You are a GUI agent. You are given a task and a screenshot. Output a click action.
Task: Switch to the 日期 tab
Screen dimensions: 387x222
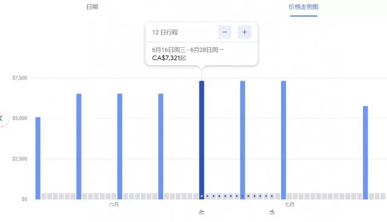pyautogui.click(x=93, y=7)
